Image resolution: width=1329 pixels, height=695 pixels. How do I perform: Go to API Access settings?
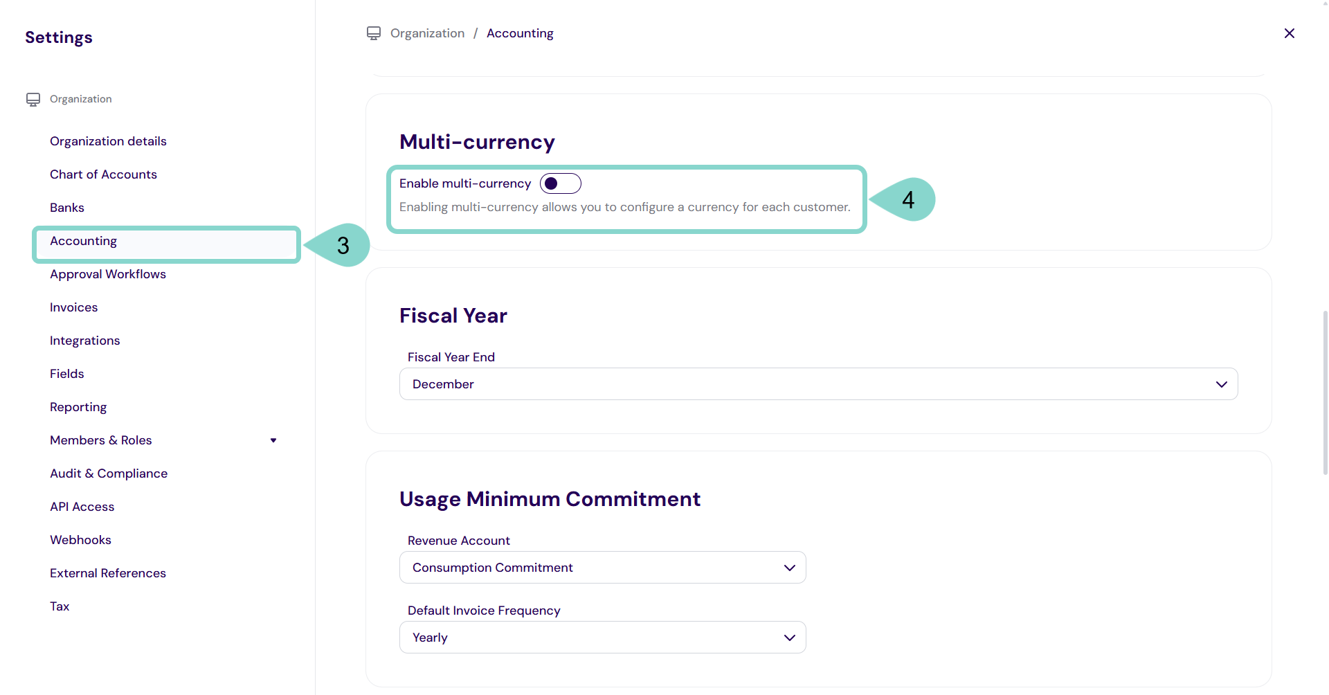(82, 507)
